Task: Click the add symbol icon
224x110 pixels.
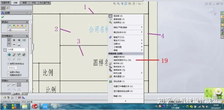Action: coord(19,55)
